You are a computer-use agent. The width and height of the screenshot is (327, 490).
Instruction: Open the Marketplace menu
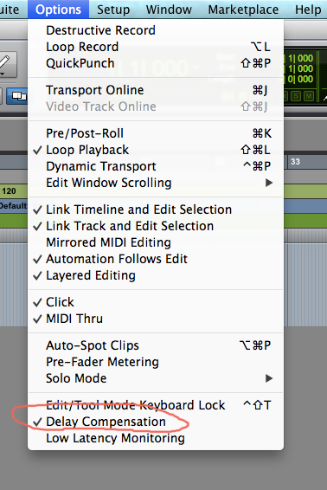point(243,10)
